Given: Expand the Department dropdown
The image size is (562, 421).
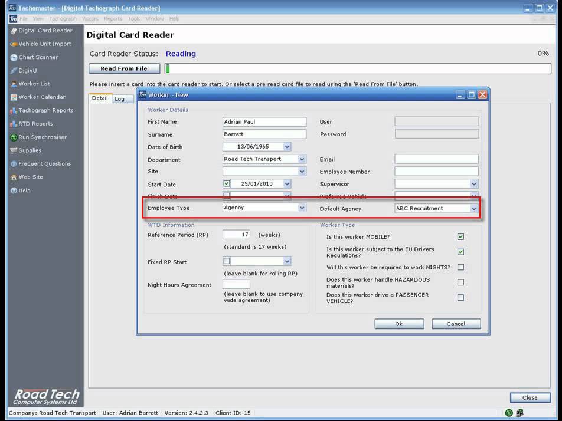Looking at the screenshot, I should 302,159.
